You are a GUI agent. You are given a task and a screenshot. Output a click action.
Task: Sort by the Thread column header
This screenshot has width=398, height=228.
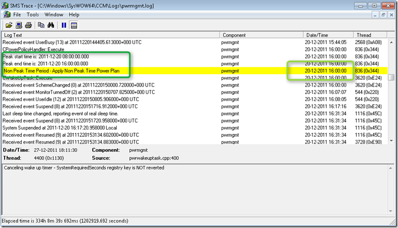tap(370, 35)
